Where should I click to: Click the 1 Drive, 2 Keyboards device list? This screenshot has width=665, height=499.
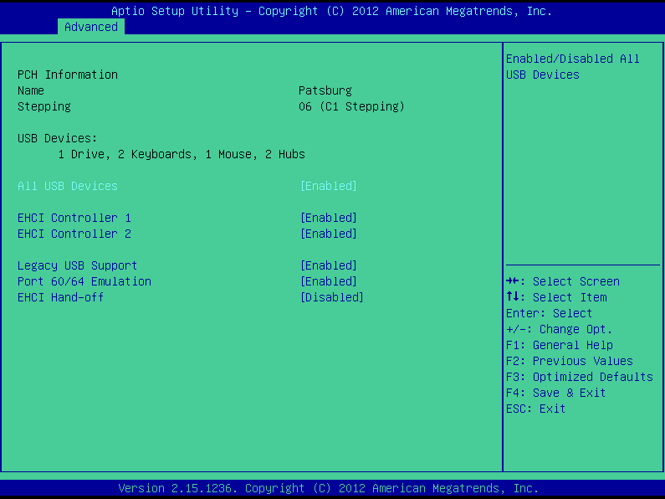(182, 154)
